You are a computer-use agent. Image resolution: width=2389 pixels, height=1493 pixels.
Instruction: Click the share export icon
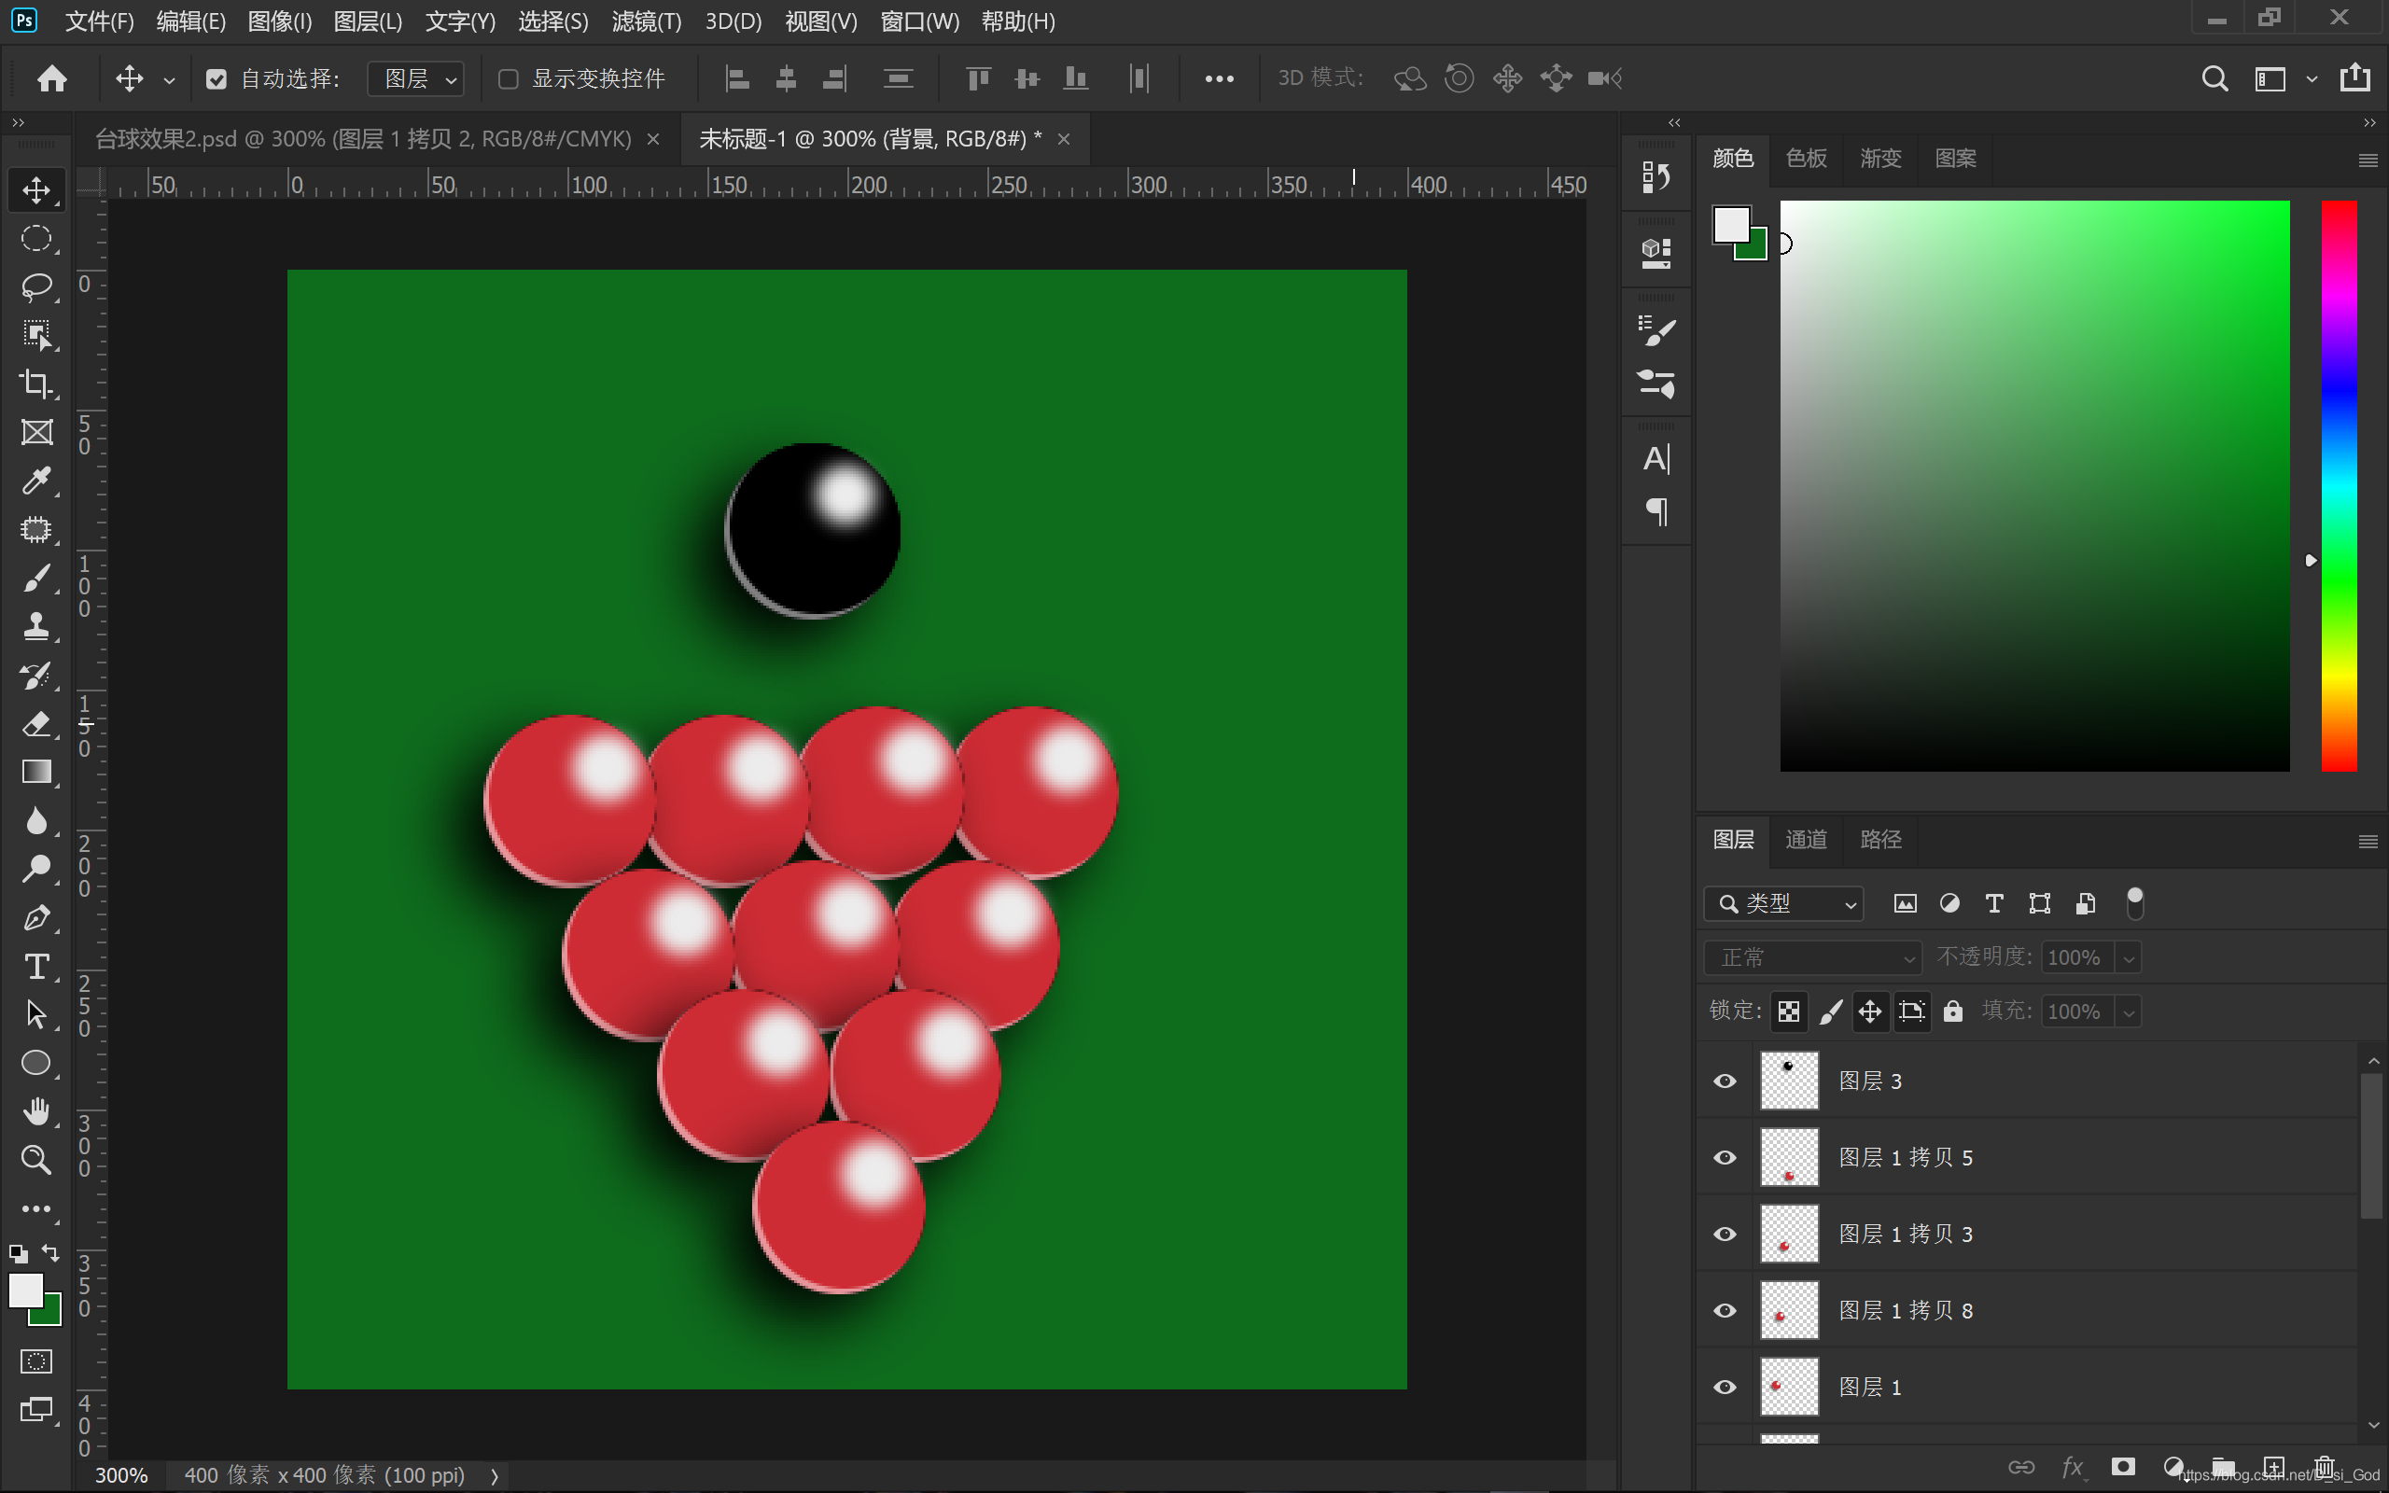pos(2354,78)
